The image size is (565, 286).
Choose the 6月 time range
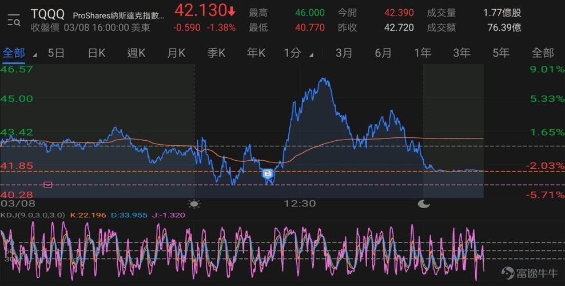(383, 53)
